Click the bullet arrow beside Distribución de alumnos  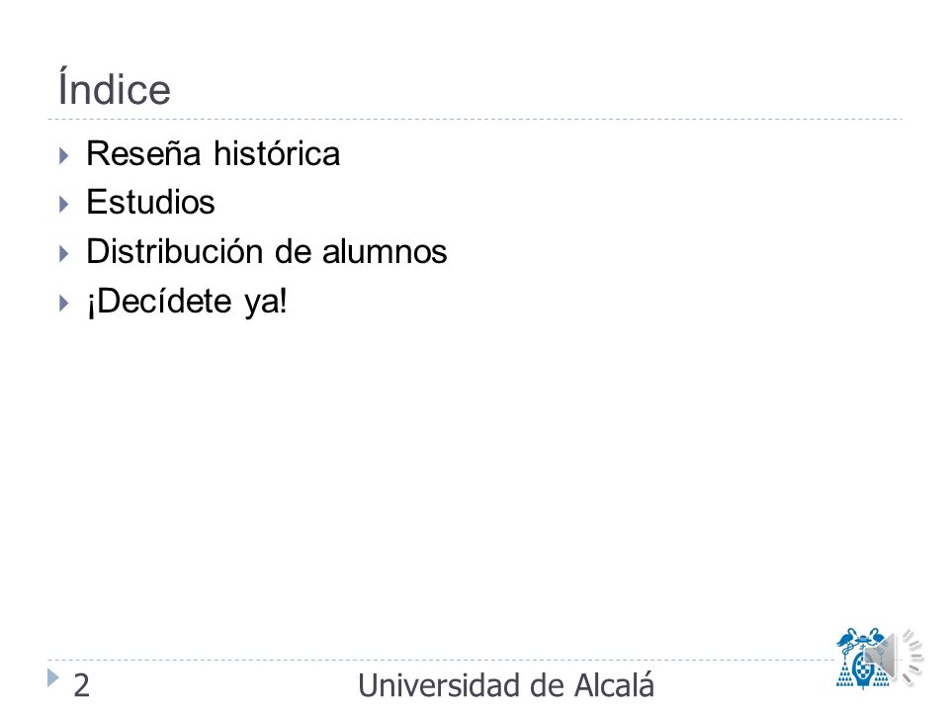64,253
